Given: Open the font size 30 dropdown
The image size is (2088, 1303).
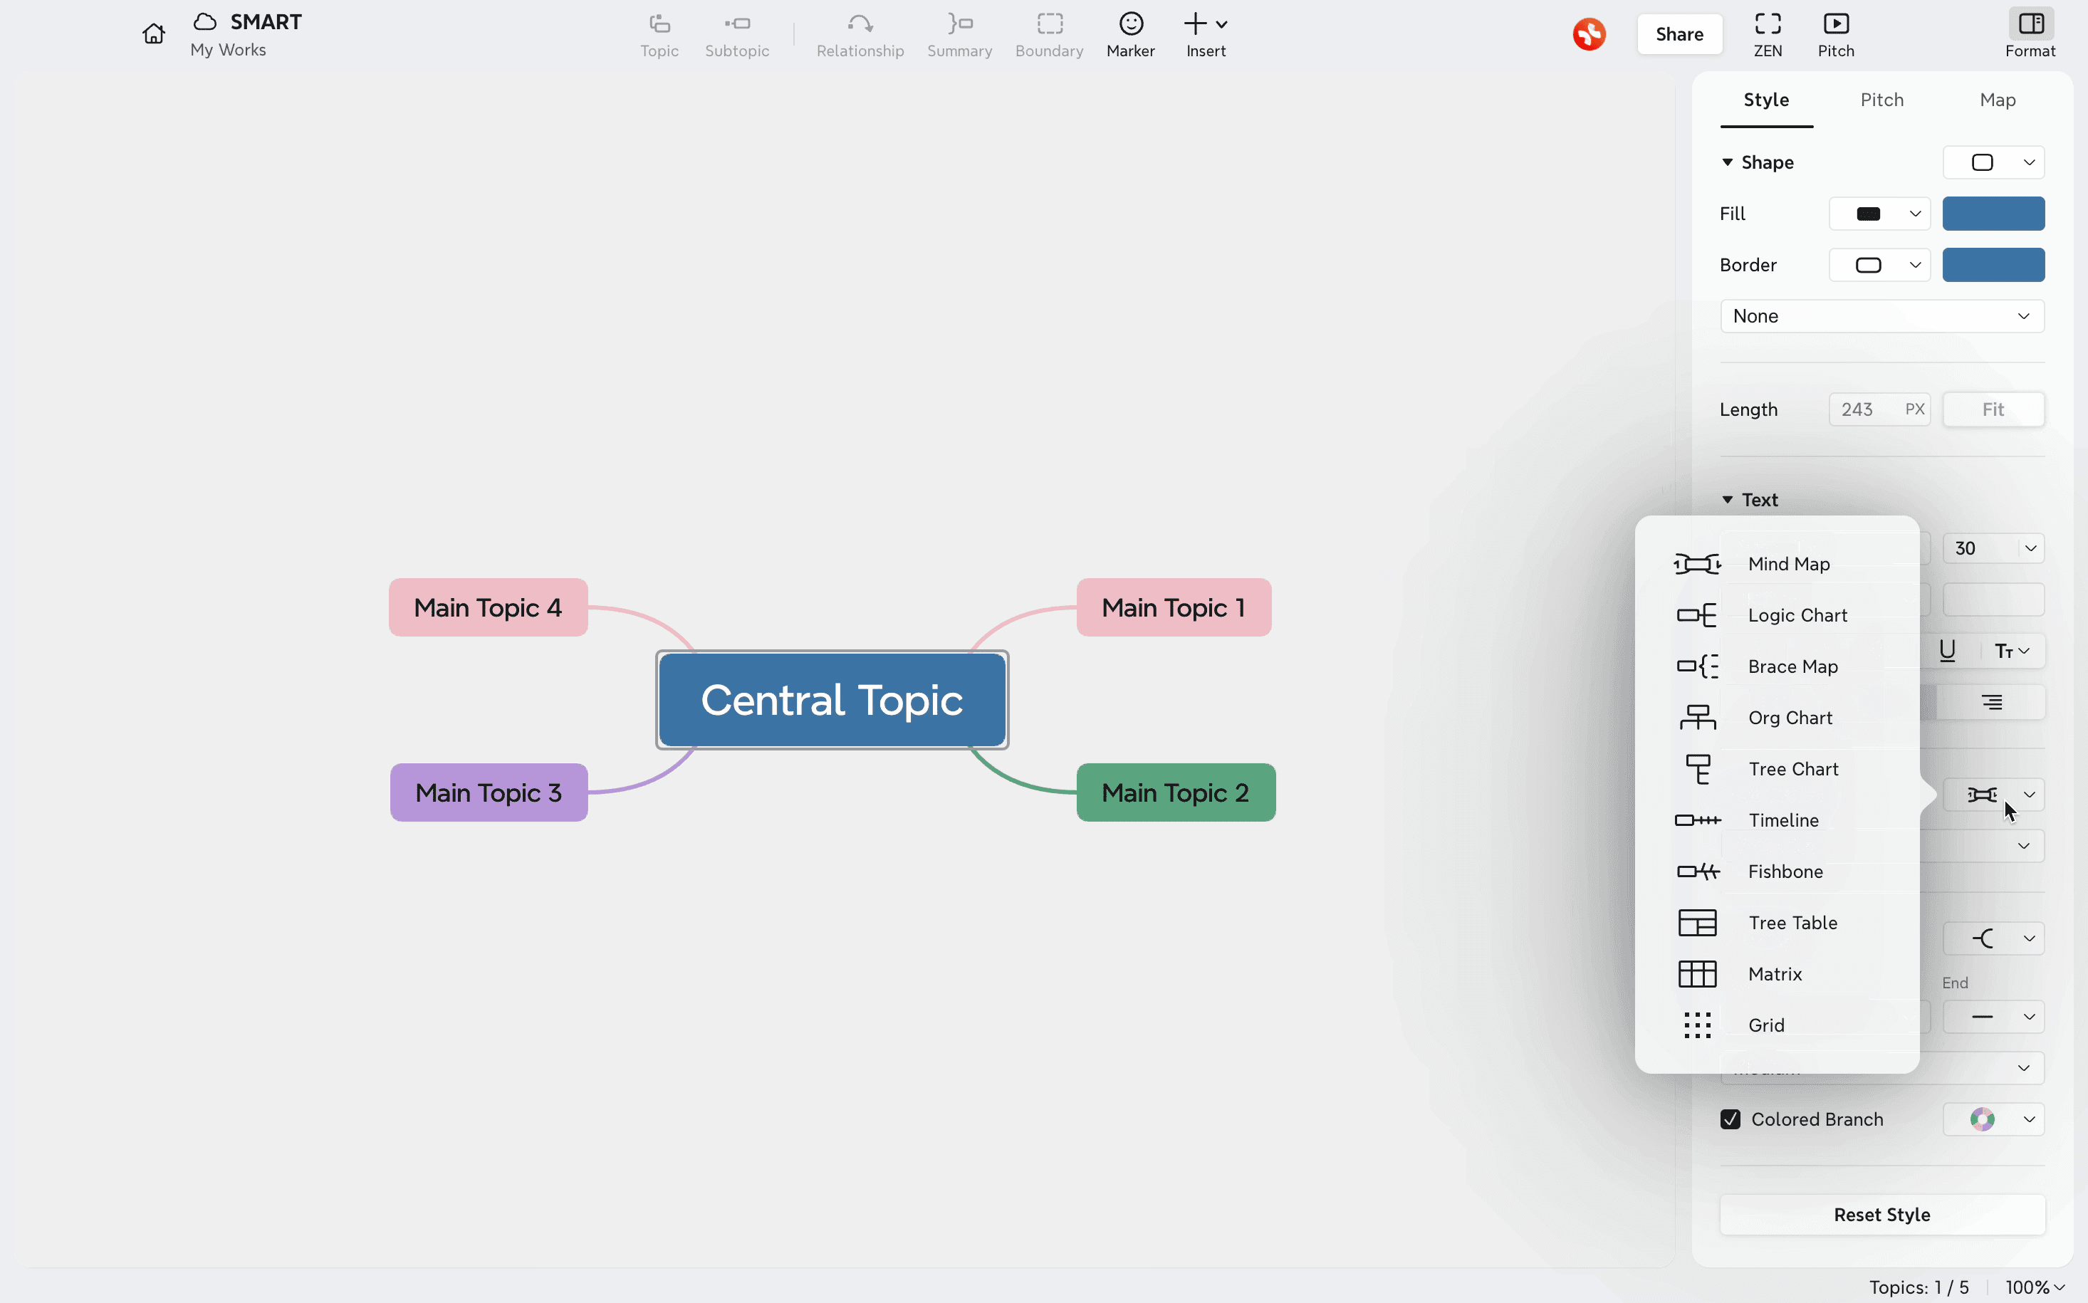Looking at the screenshot, I should pyautogui.click(x=1993, y=548).
